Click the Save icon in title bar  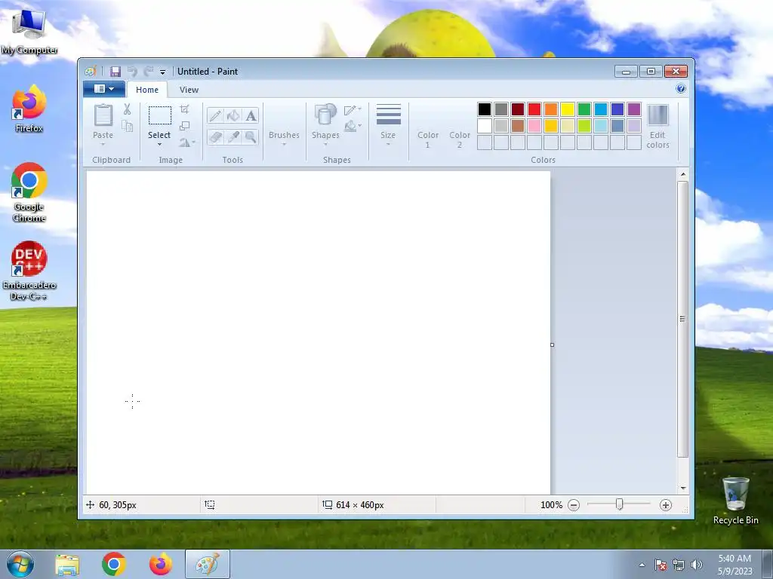115,72
